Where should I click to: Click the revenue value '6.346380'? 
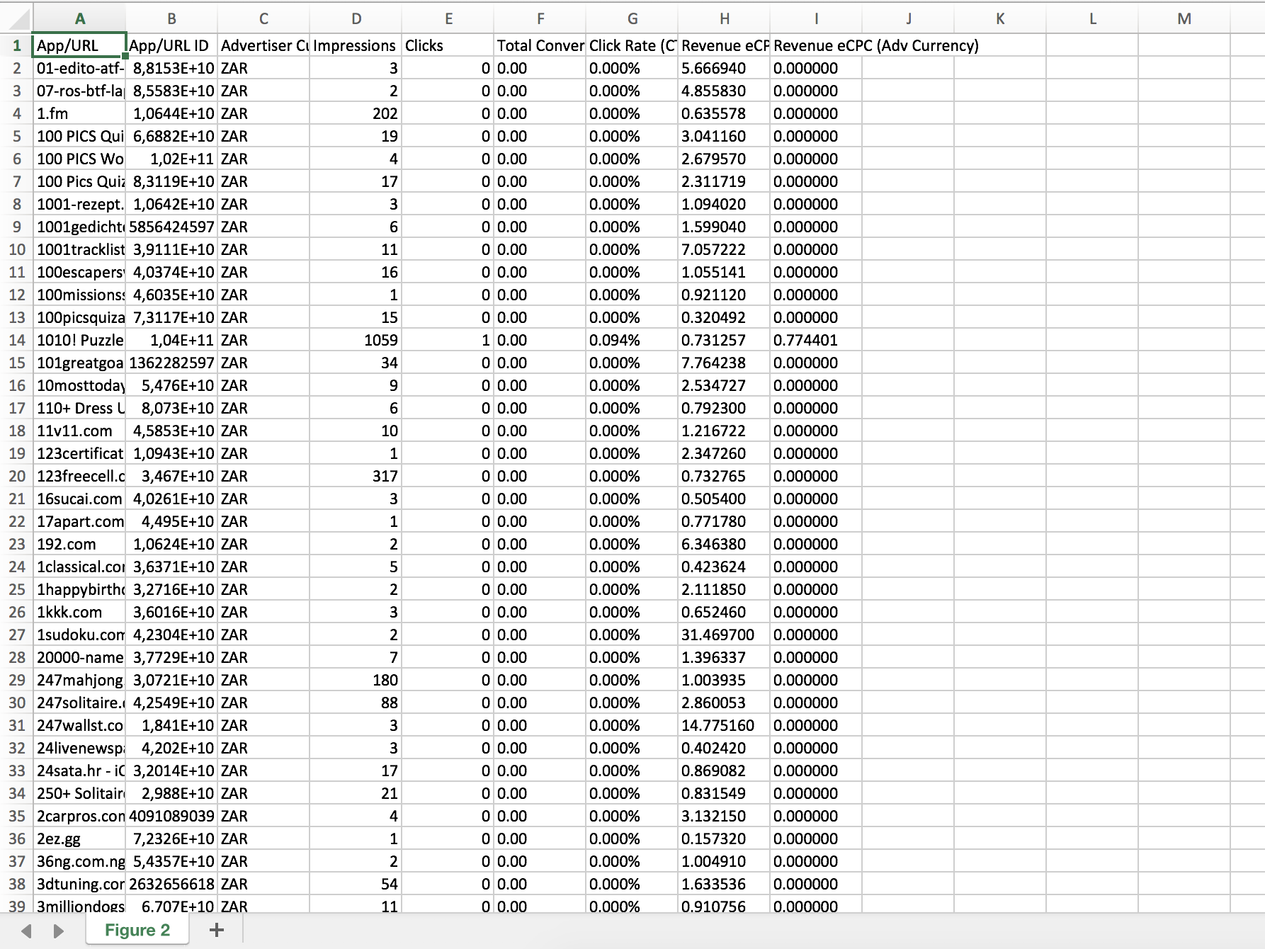pos(725,544)
